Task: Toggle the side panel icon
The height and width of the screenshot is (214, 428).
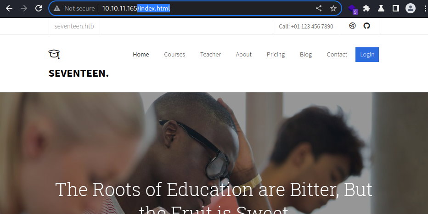Action: click(396, 8)
